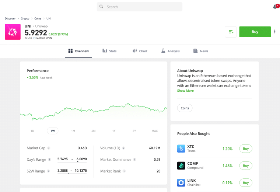Click the notification bell icon

[275, 7]
